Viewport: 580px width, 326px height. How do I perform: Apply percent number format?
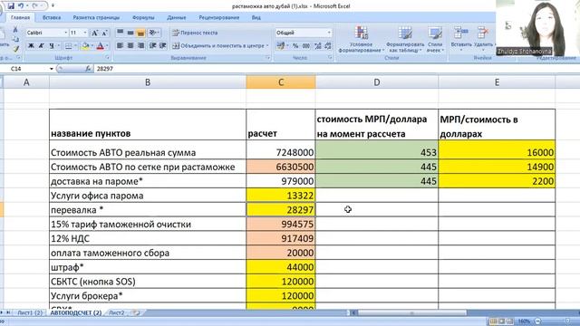pyautogui.click(x=295, y=46)
